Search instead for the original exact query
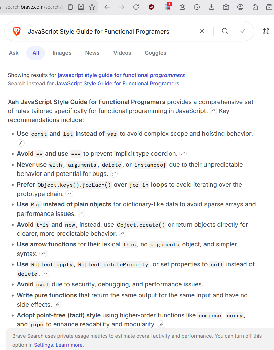Viewport: 274px width, 350px height. [x=117, y=83]
